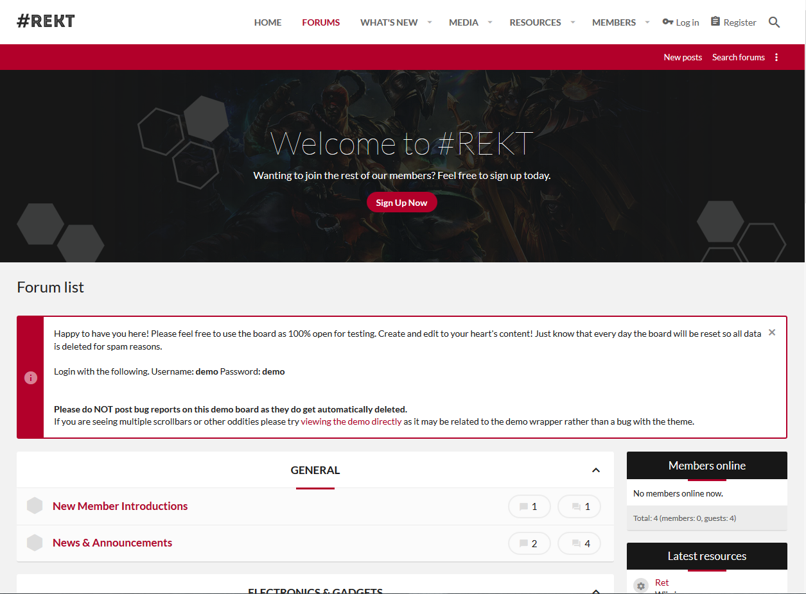This screenshot has height=594, width=806.
Task: Open the three-dot more options menu
Action: point(776,57)
